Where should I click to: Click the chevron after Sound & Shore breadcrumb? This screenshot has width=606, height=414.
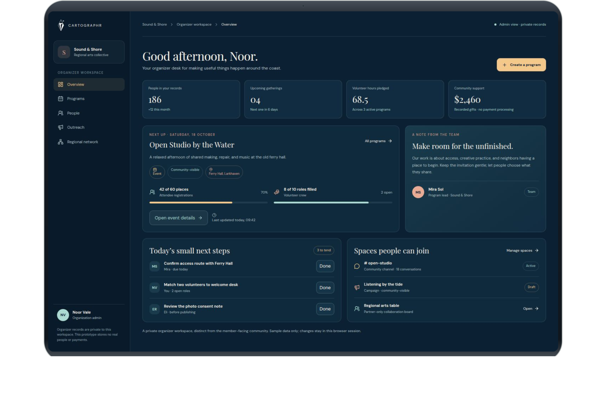172,24
